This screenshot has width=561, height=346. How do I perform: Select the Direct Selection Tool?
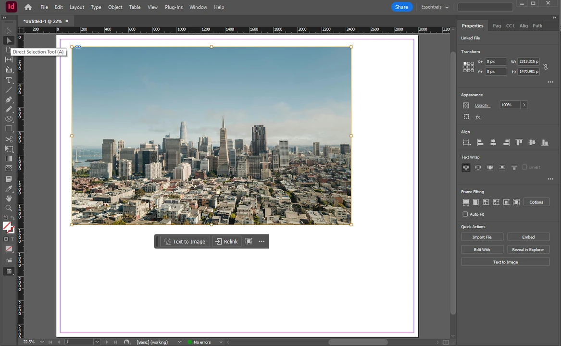(9, 40)
